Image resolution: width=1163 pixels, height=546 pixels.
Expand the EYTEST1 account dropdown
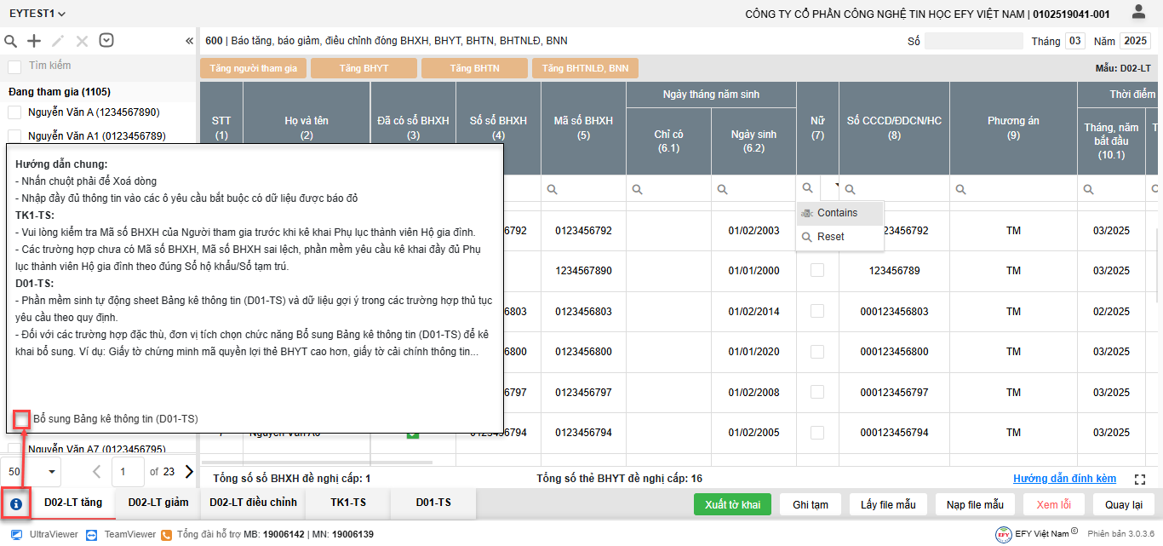coord(37,14)
